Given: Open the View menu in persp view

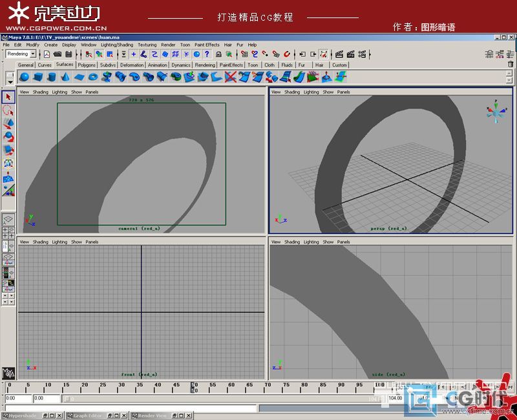Looking at the screenshot, I should (276, 92).
